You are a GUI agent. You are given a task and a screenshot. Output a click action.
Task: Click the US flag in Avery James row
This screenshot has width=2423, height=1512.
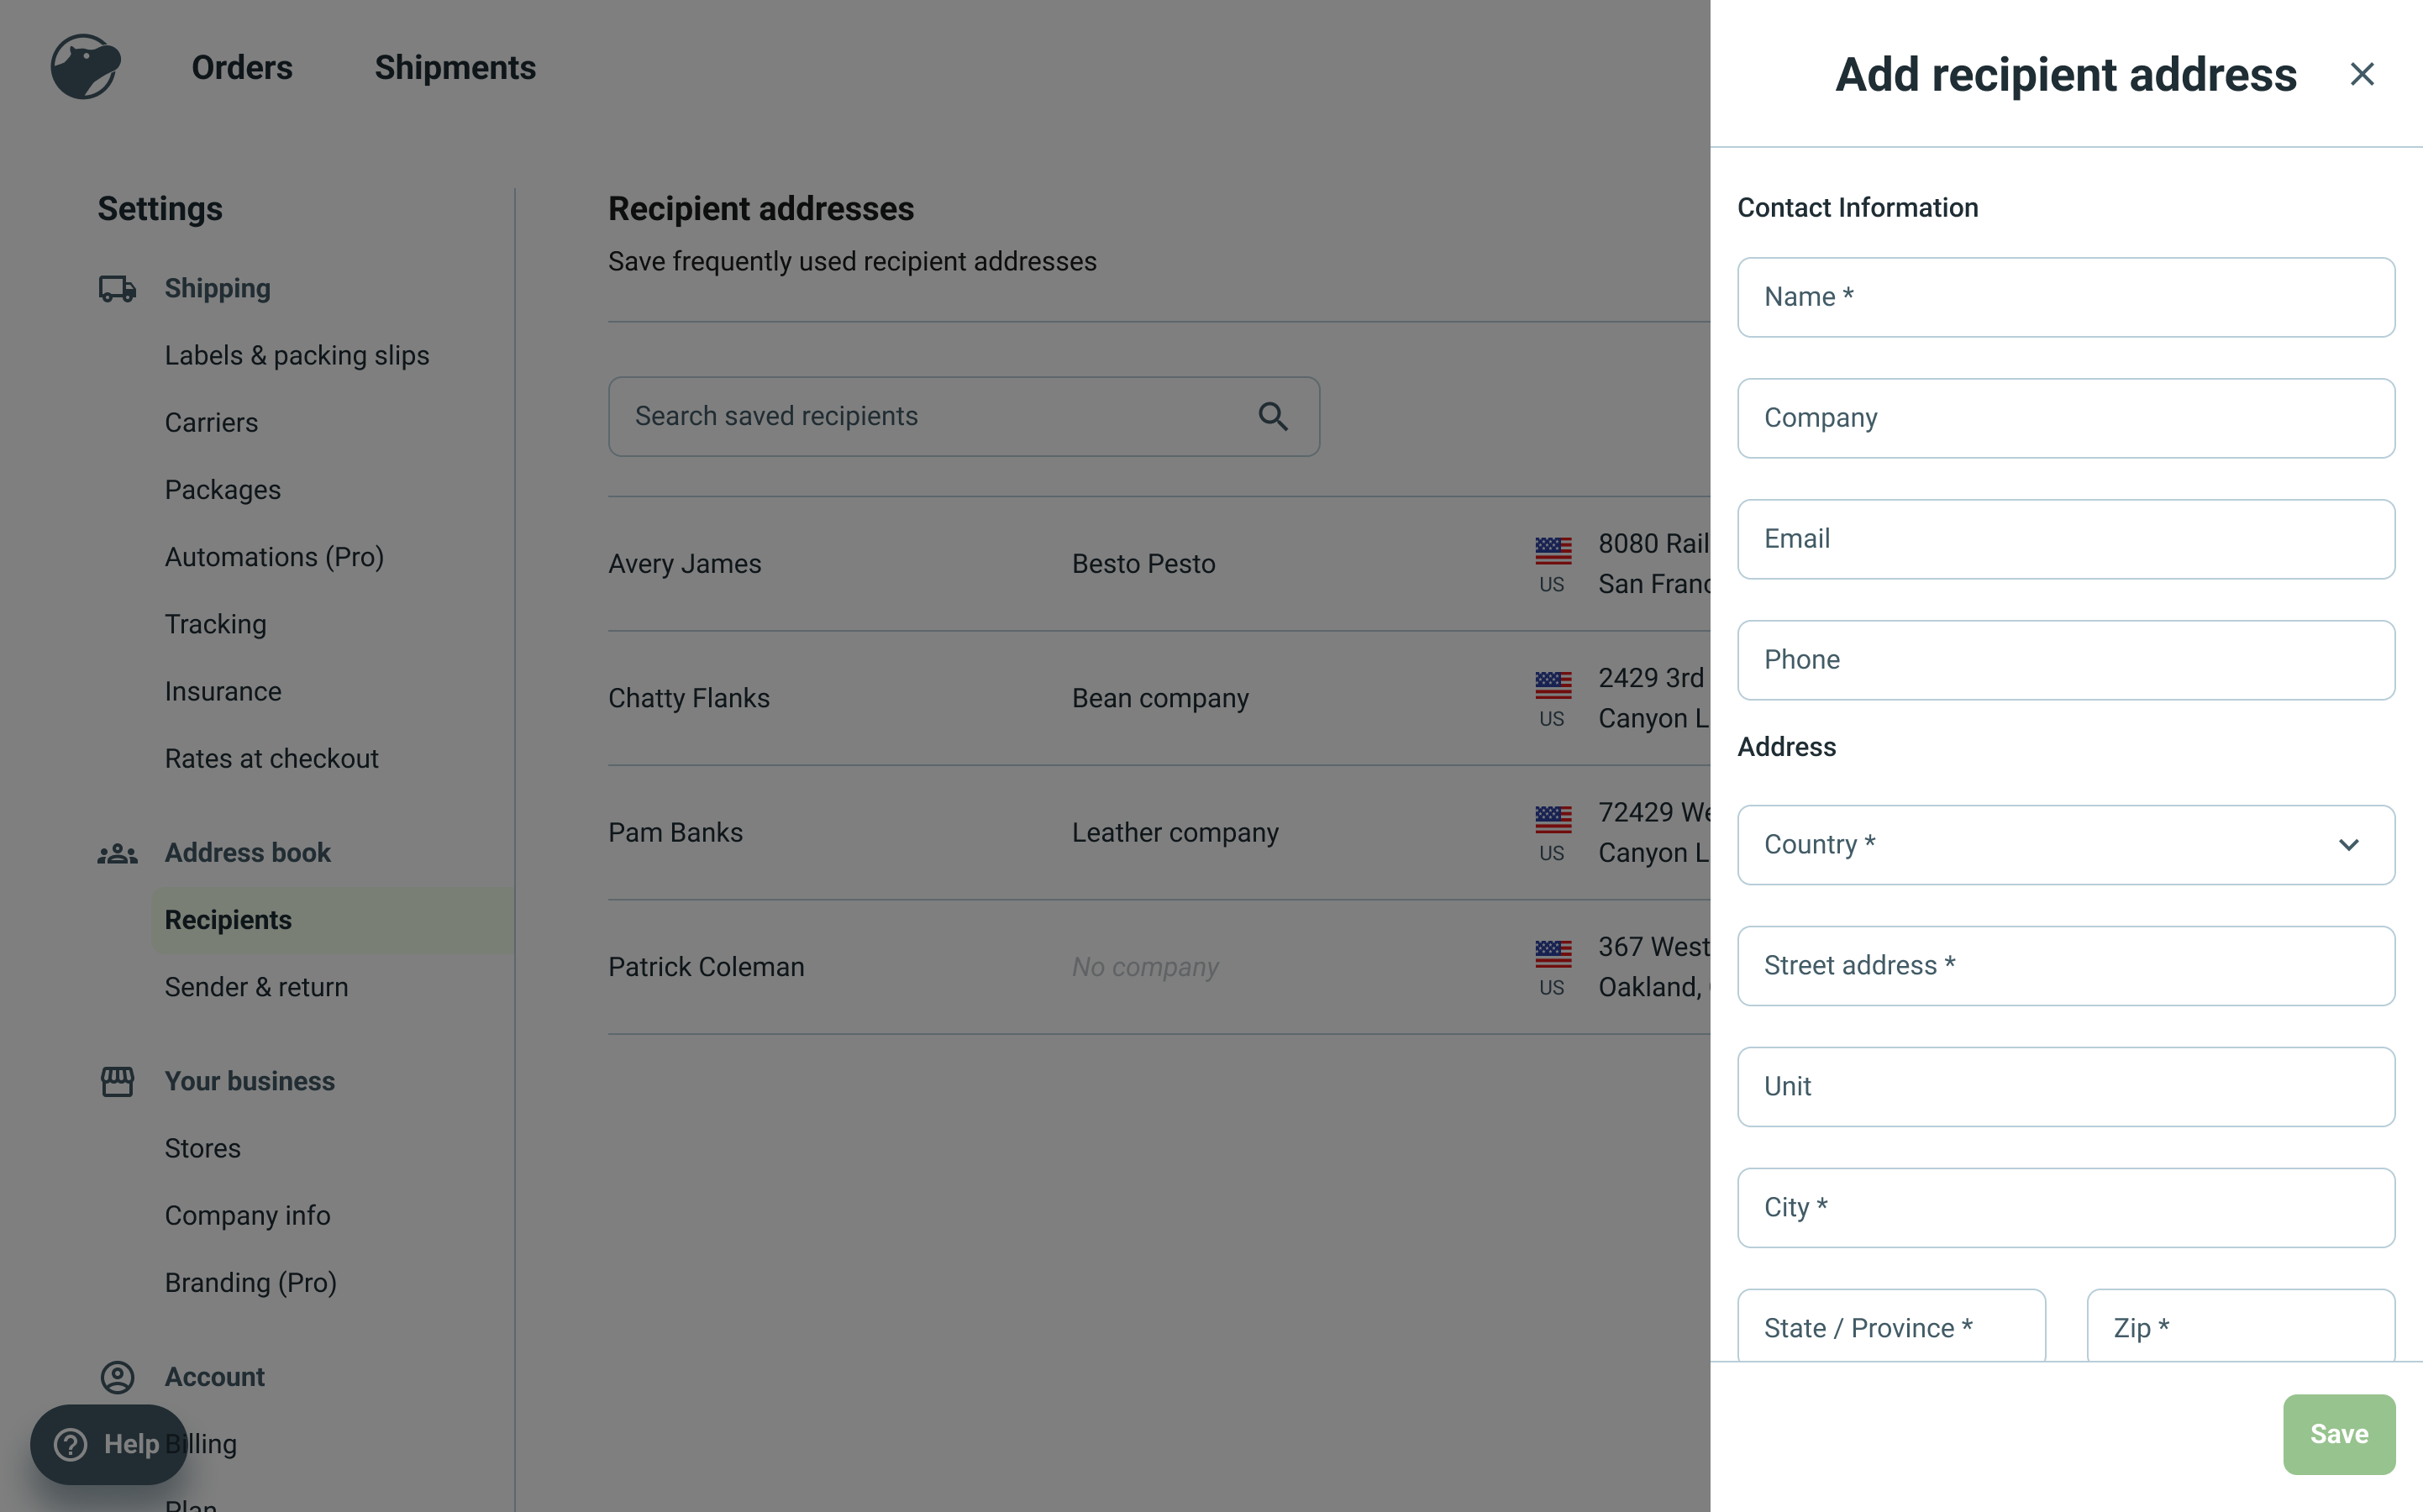pyautogui.click(x=1553, y=550)
